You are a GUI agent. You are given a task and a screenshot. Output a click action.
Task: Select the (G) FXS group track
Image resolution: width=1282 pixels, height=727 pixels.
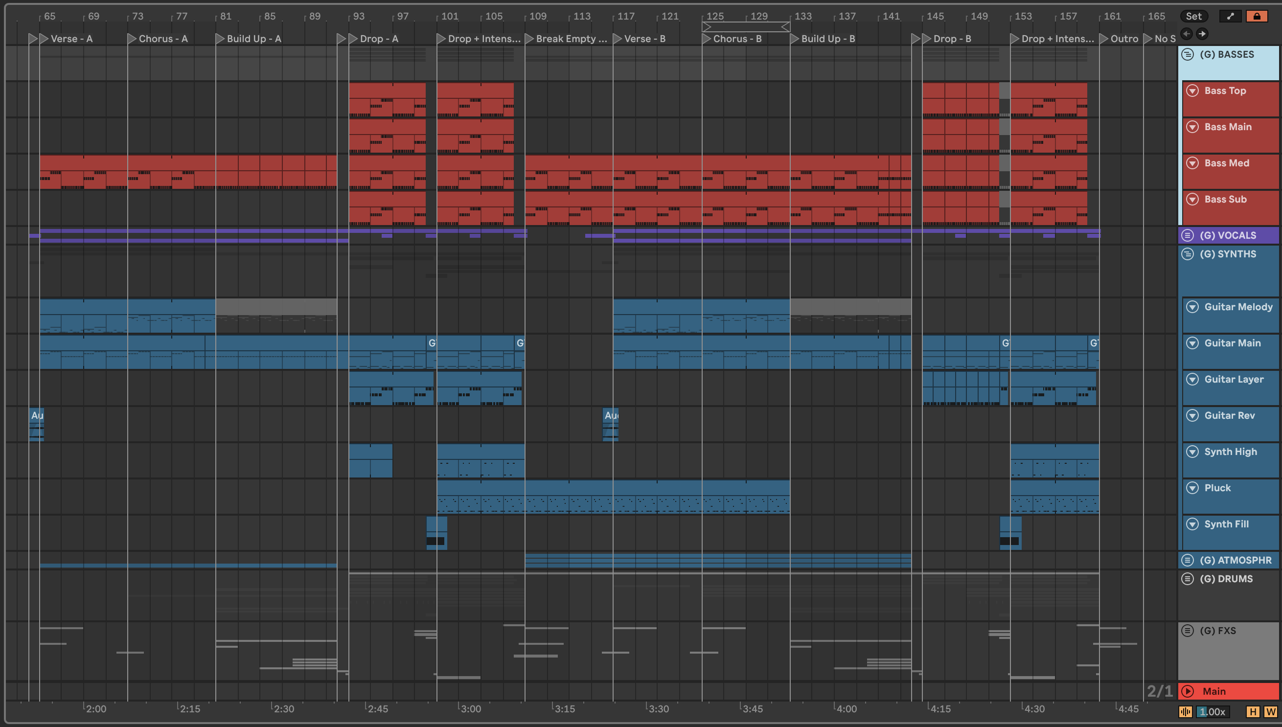point(1218,631)
